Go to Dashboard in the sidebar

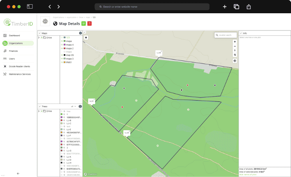coord(14,35)
